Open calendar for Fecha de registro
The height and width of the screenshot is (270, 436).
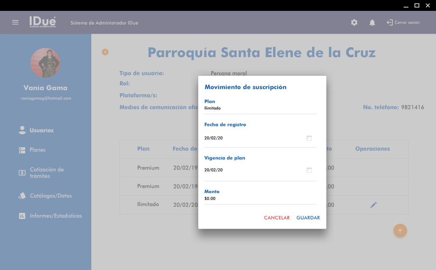309,138
